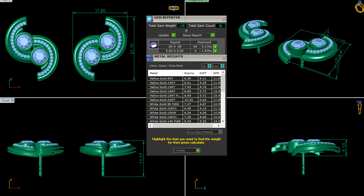The width and height of the screenshot is (364, 196).
Task: Close the Metal Weights panel
Action: click(224, 58)
